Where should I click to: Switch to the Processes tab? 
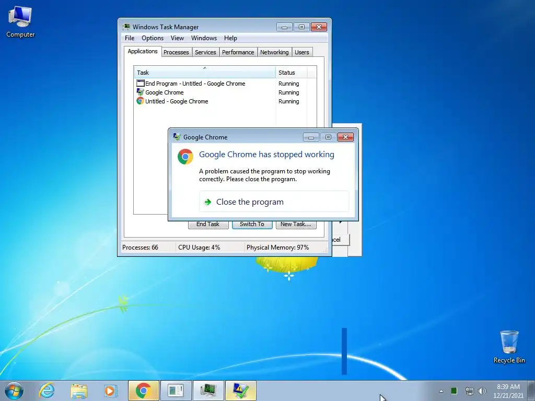pyautogui.click(x=176, y=52)
